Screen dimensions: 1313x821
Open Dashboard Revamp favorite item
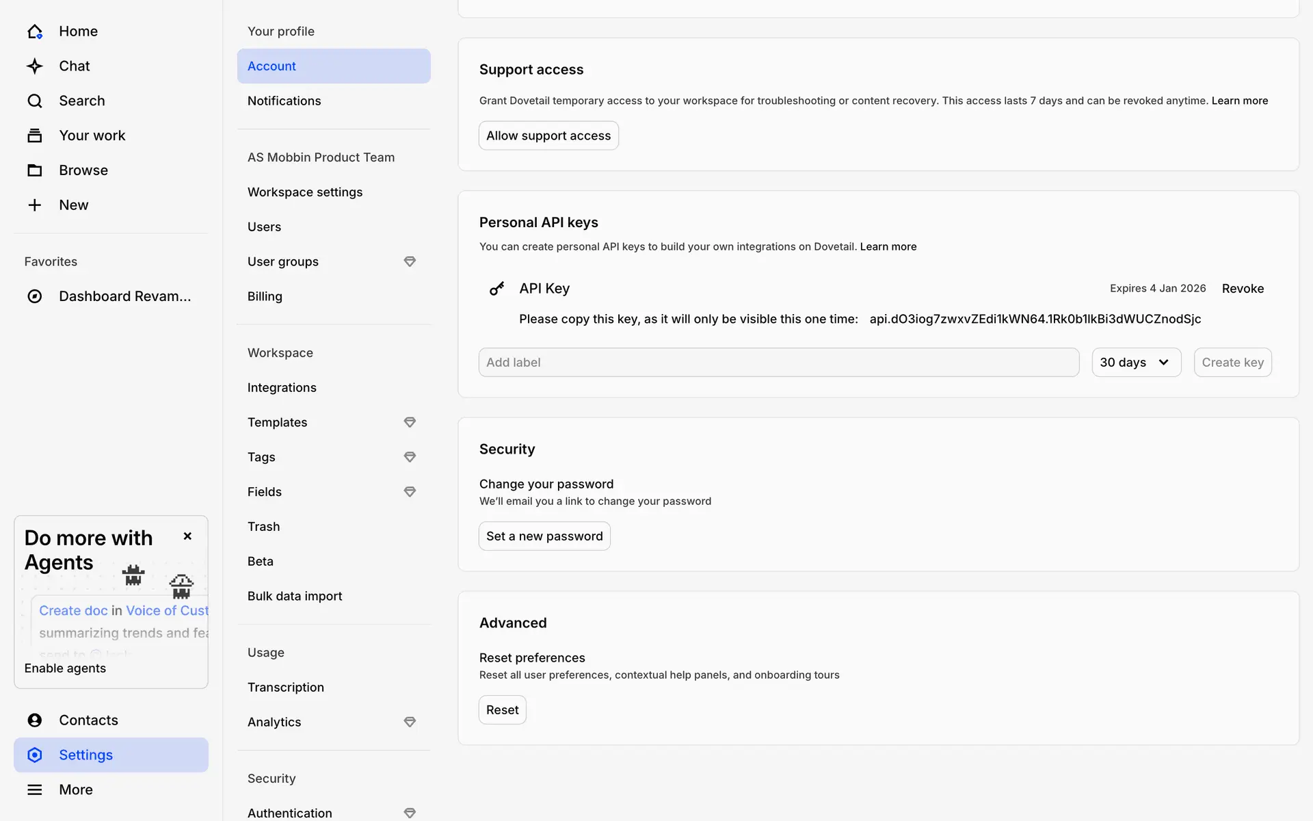[124, 296]
